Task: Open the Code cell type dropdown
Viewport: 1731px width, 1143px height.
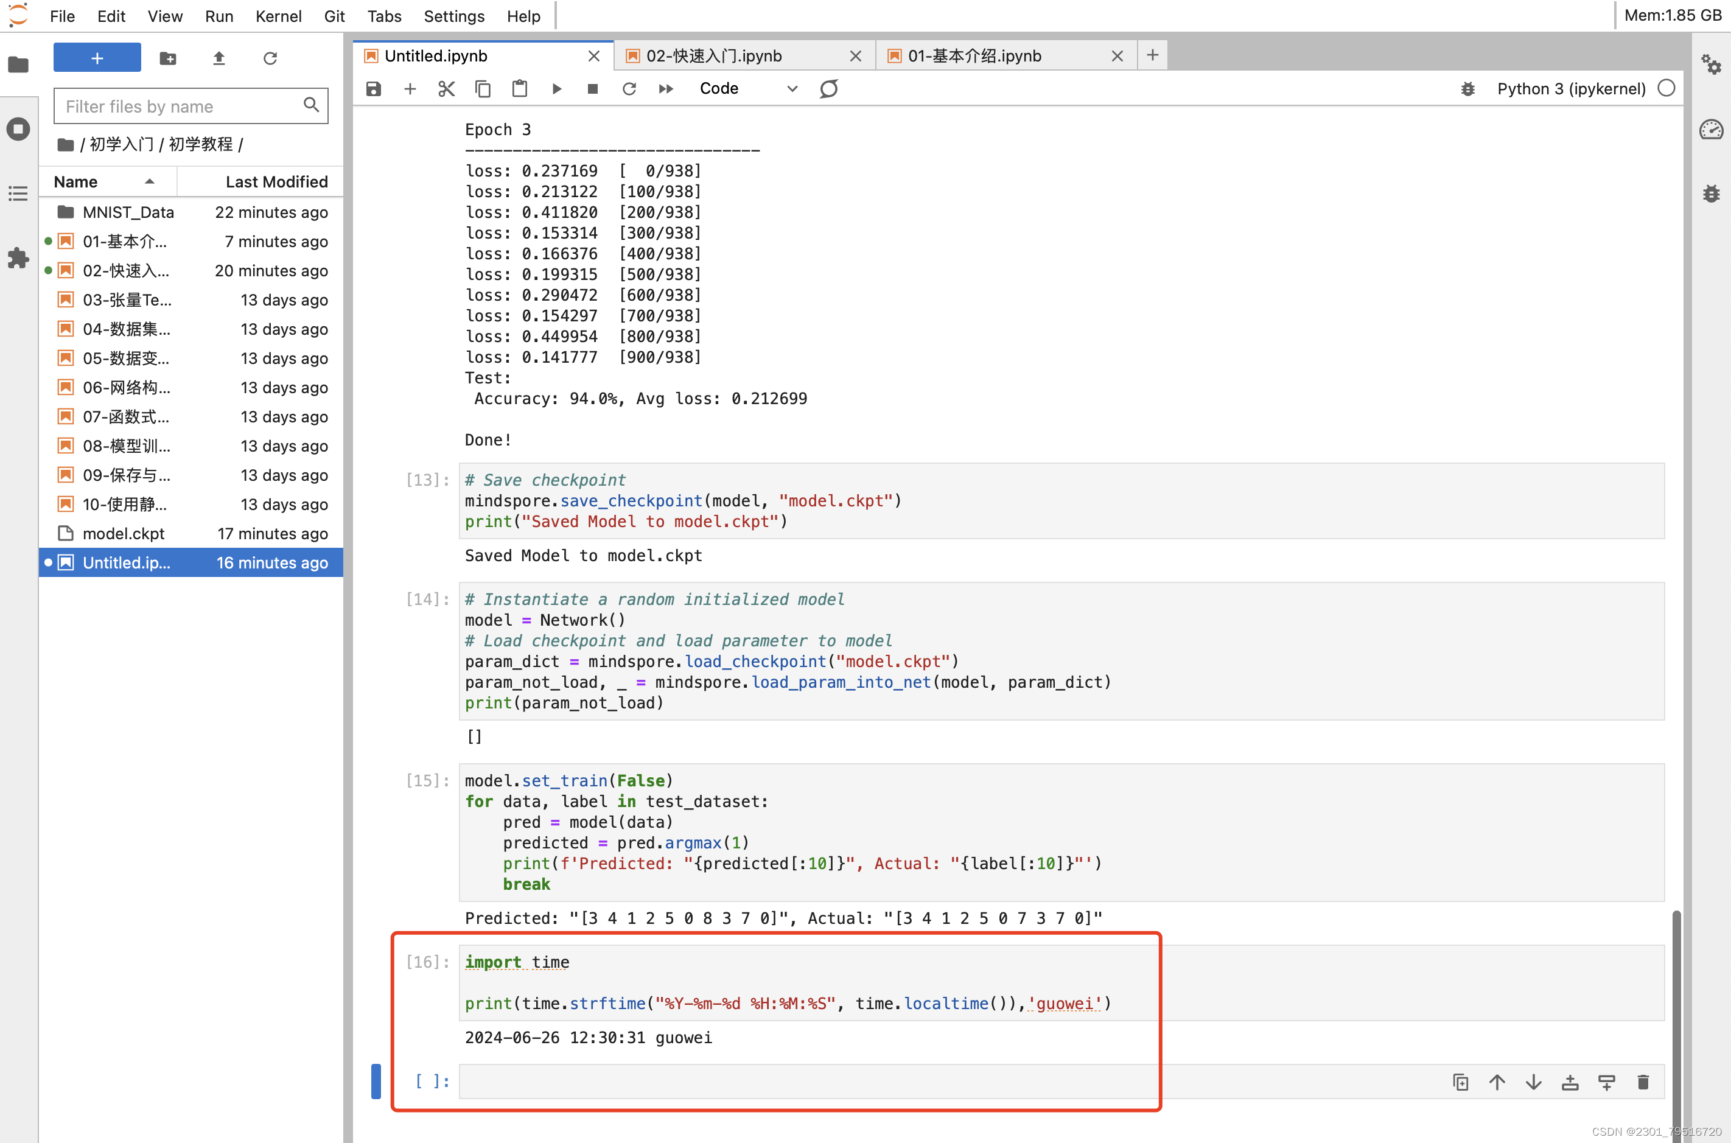Action: click(x=749, y=89)
